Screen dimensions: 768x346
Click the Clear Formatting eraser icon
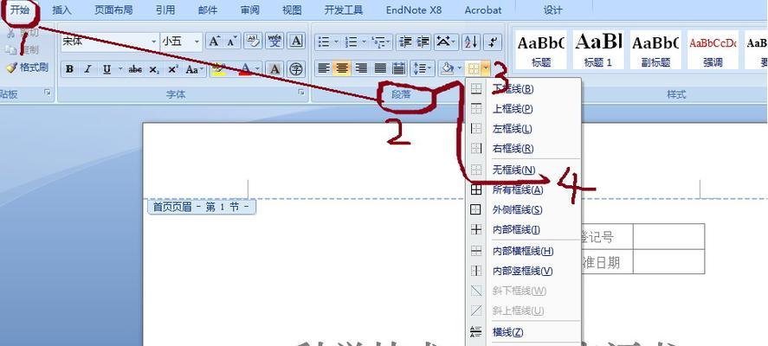253,42
